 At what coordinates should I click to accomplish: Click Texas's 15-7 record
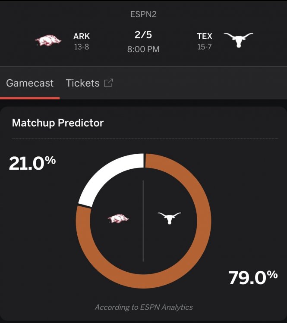(205, 47)
